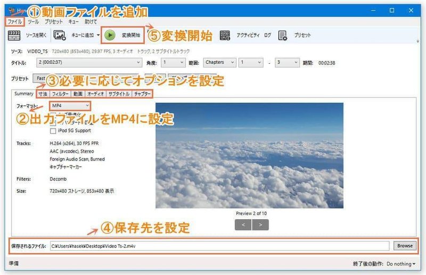The width and height of the screenshot is (426, 275).
Task: Open the end chapter dropdown showing 3
Action: [x=287, y=63]
